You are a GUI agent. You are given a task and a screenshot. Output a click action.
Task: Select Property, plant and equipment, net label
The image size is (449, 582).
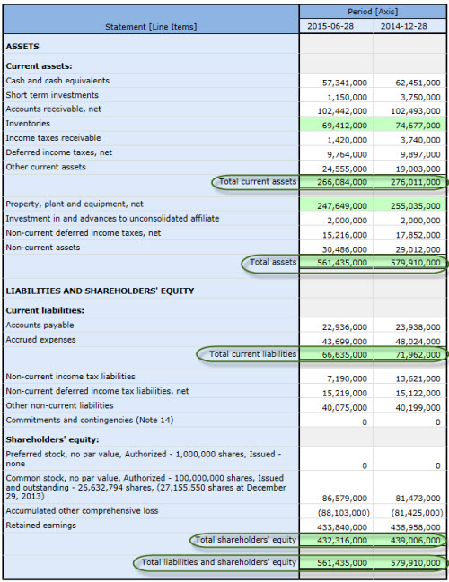(75, 204)
